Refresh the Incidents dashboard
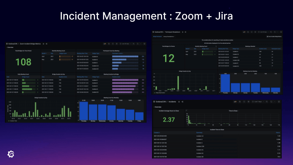Image resolution: width=293 pixels, height=165 pixels. pos(271,102)
